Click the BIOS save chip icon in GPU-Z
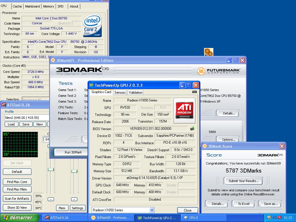 [x=192, y=129]
